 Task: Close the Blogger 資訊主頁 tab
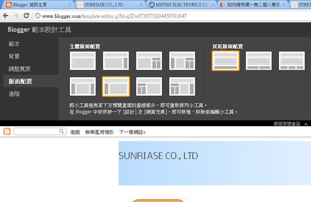click(x=70, y=5)
